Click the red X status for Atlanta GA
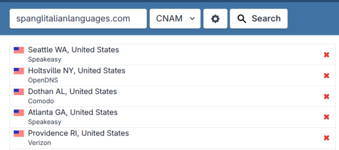339x150 pixels. 326,117
